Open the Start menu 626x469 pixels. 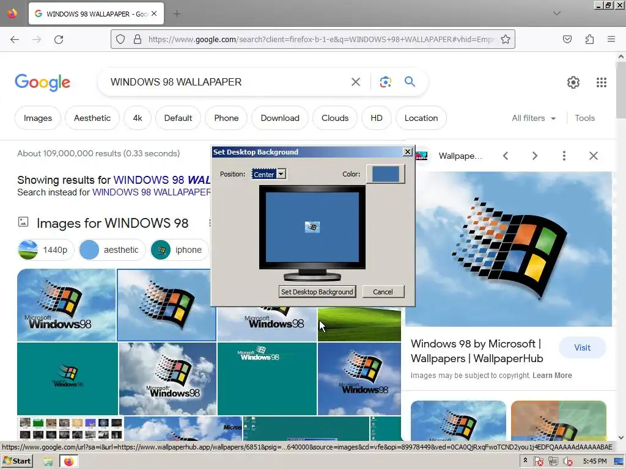(x=17, y=461)
